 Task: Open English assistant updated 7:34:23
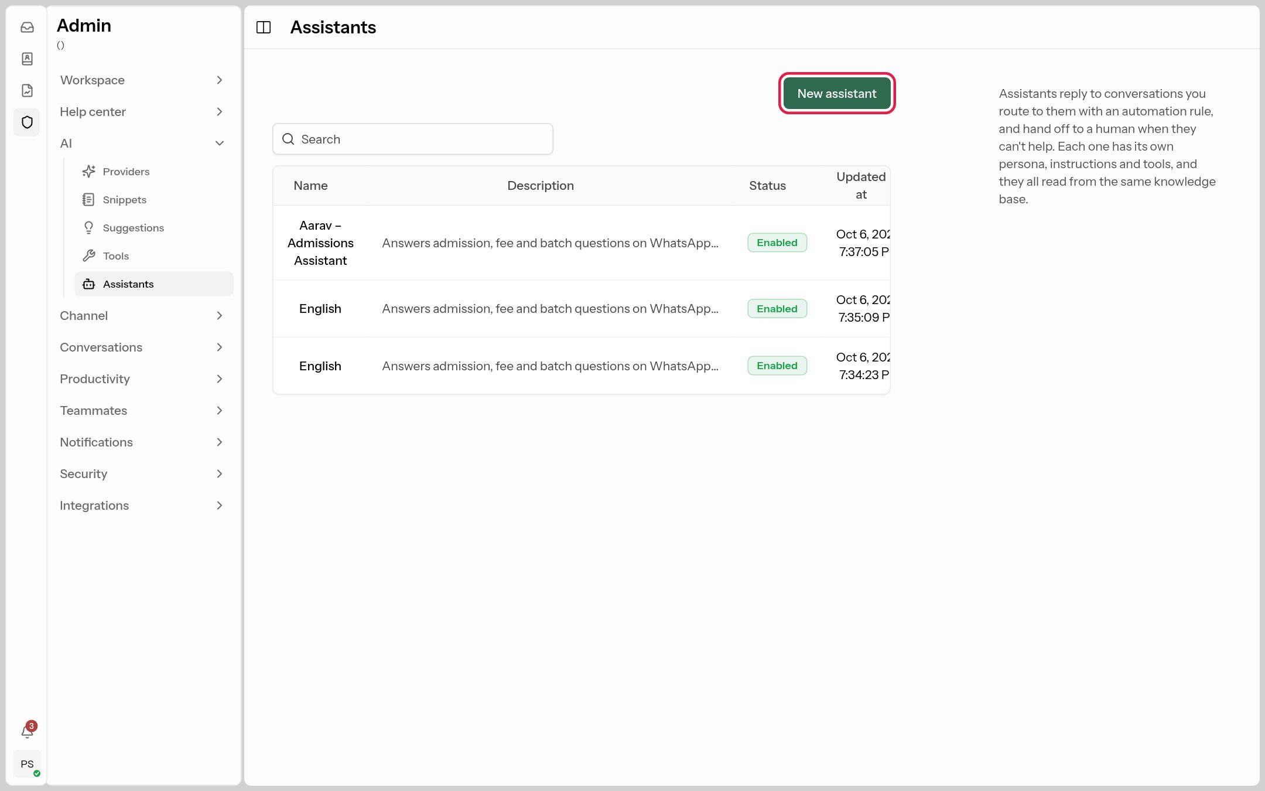click(581, 366)
